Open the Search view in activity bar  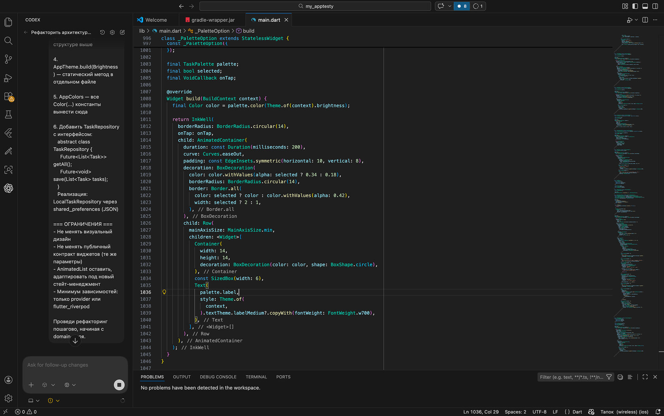[8, 41]
